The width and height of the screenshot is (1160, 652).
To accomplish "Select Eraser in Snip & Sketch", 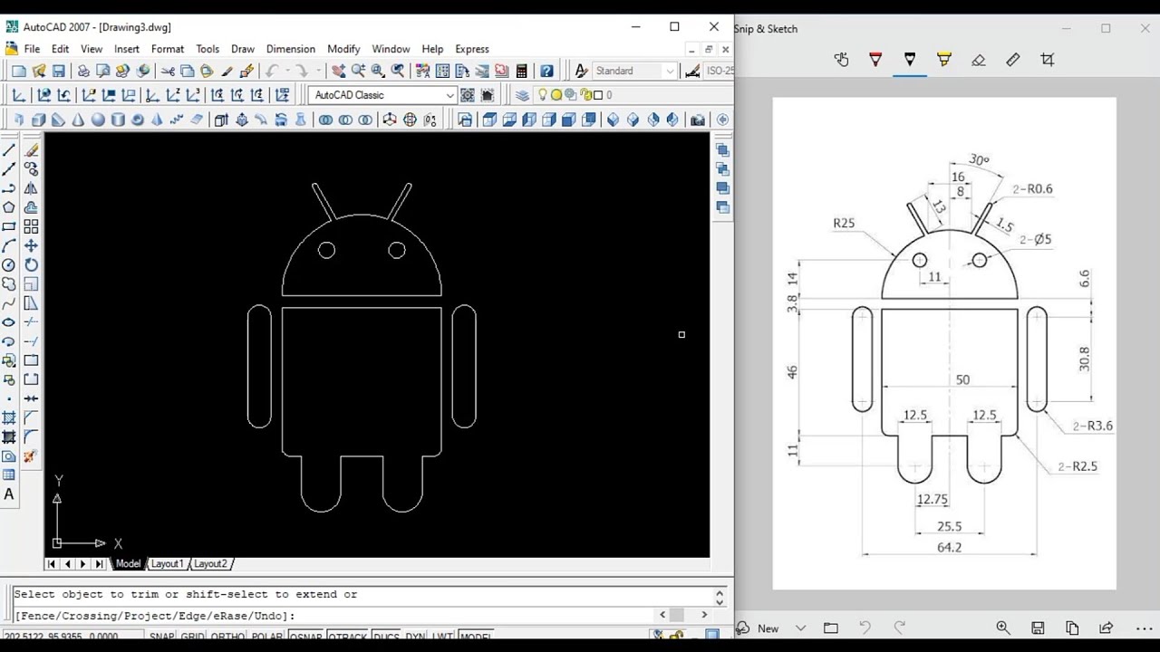I will 978,60.
